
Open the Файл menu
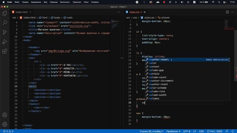click(17, 2)
